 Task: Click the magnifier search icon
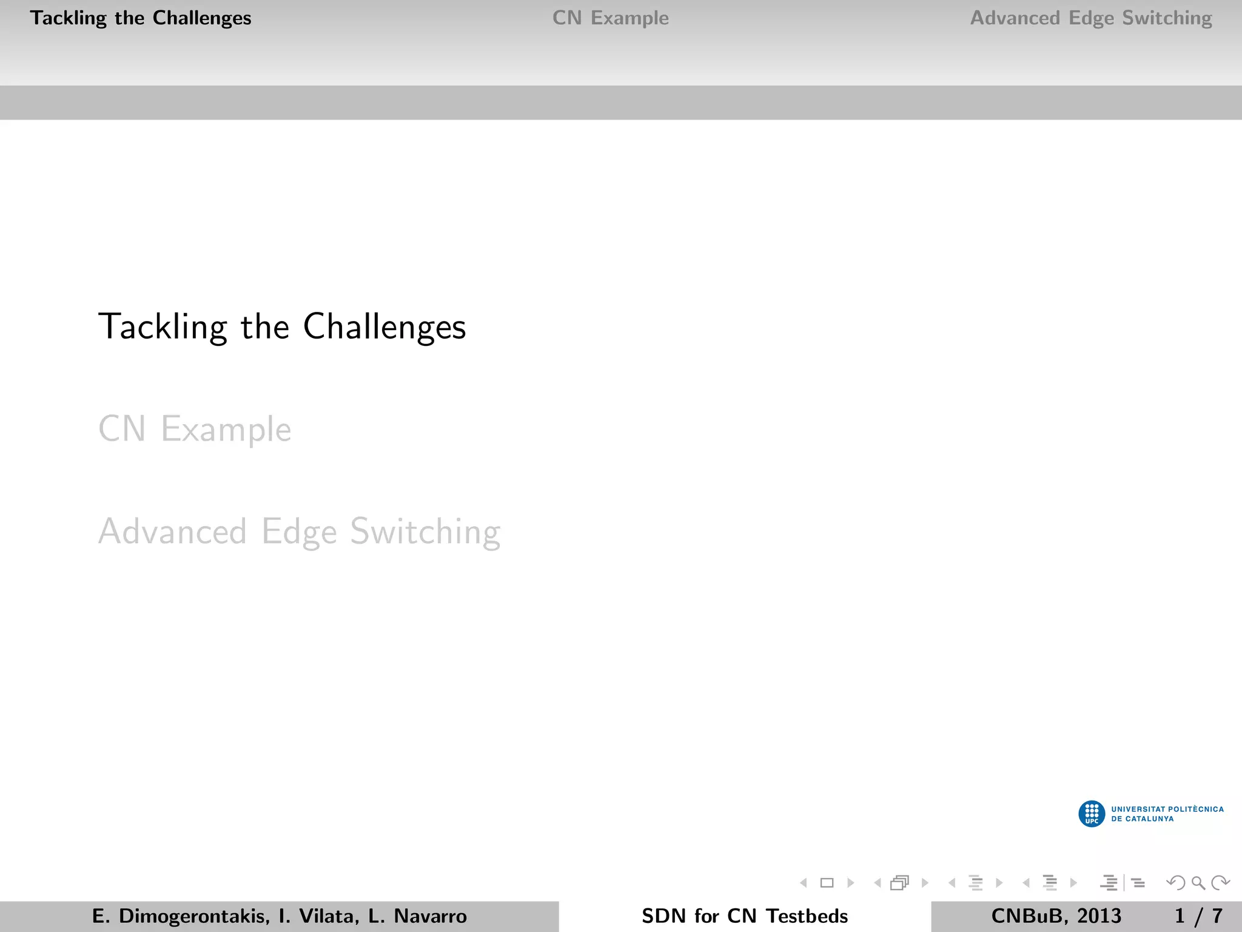[1198, 883]
